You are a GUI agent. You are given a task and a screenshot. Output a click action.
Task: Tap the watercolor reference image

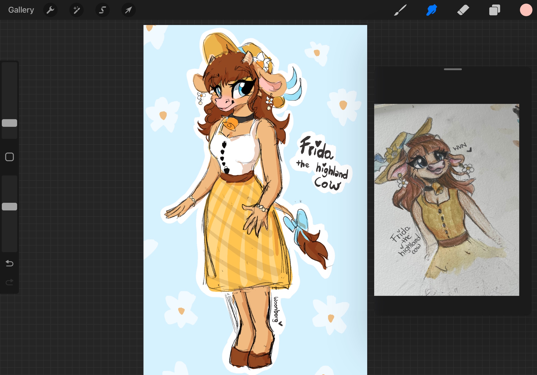[x=446, y=200]
